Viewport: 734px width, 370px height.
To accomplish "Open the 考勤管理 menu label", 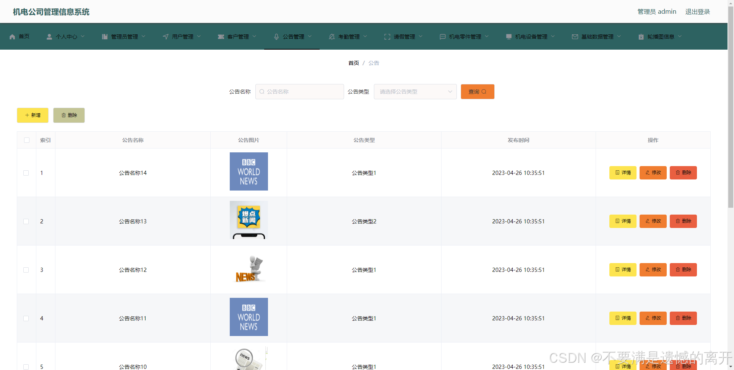I will [349, 37].
